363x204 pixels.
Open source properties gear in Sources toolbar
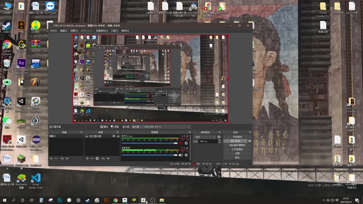[x=97, y=159]
